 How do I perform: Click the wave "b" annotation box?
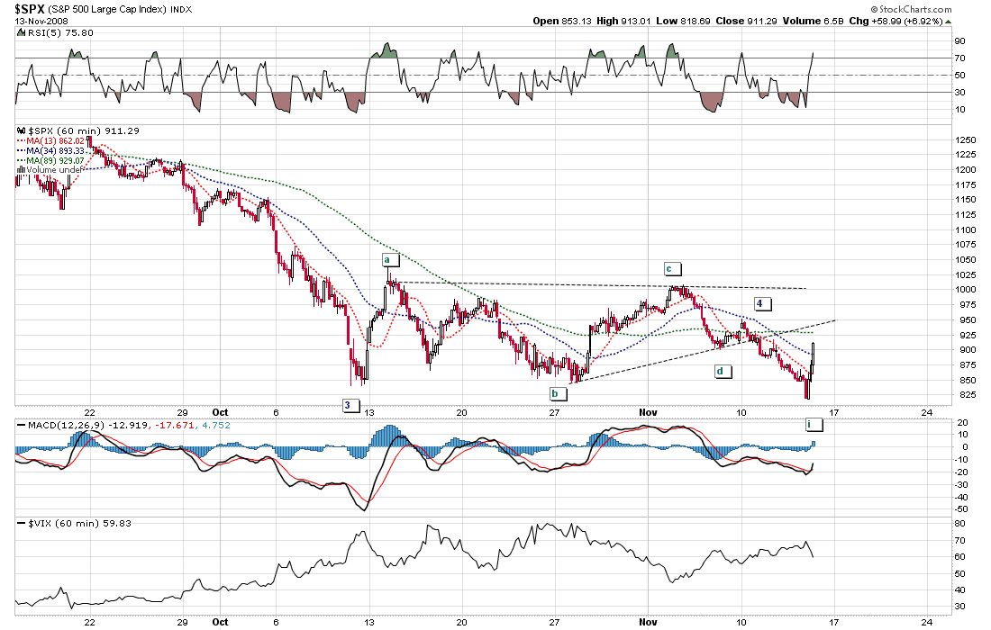(557, 394)
